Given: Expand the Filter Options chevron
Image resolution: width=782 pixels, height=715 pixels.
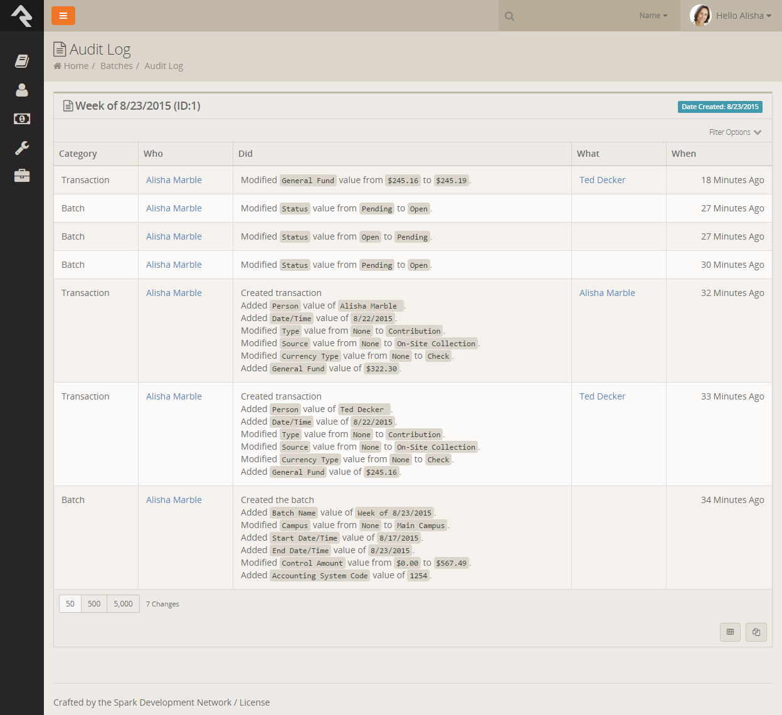Looking at the screenshot, I should [758, 132].
